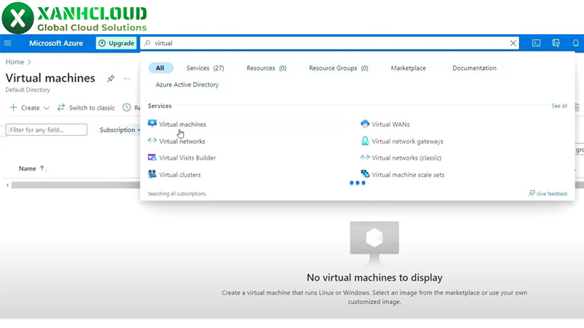Clear the search text with X
584x328 pixels.
[x=513, y=43]
